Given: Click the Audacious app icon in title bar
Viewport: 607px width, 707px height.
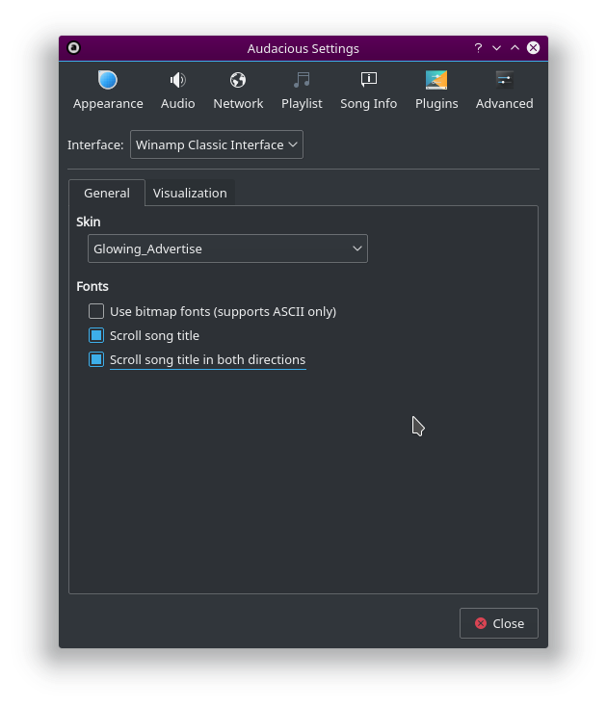Looking at the screenshot, I should [x=73, y=48].
